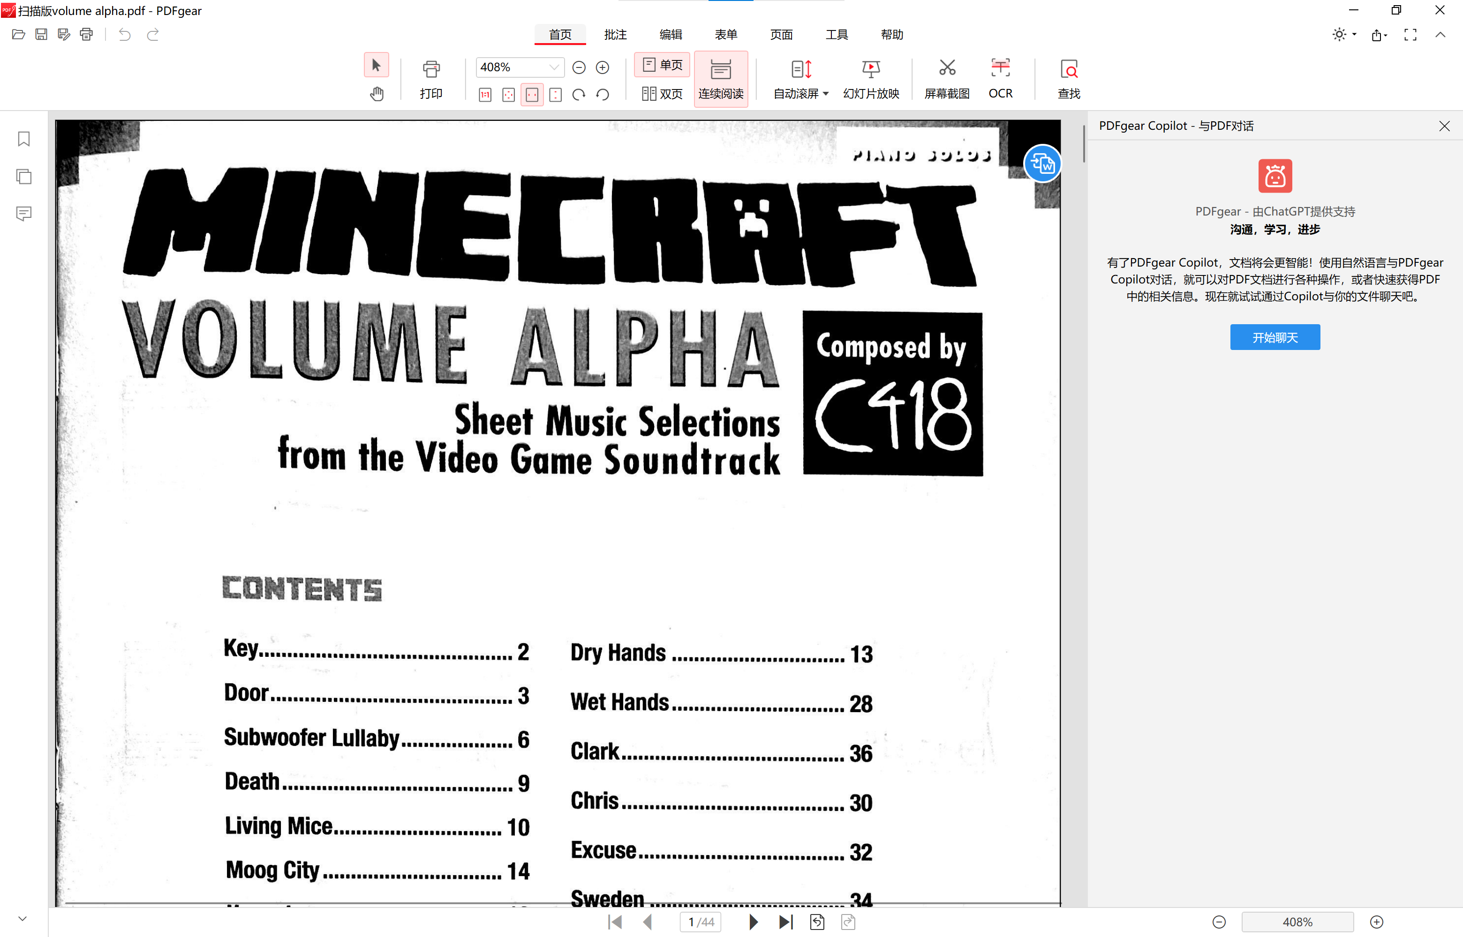Open the comments sidebar panel

click(24, 214)
